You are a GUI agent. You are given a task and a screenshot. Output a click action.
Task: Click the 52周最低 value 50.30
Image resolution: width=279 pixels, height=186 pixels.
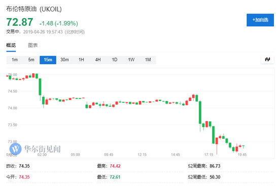click(215, 177)
